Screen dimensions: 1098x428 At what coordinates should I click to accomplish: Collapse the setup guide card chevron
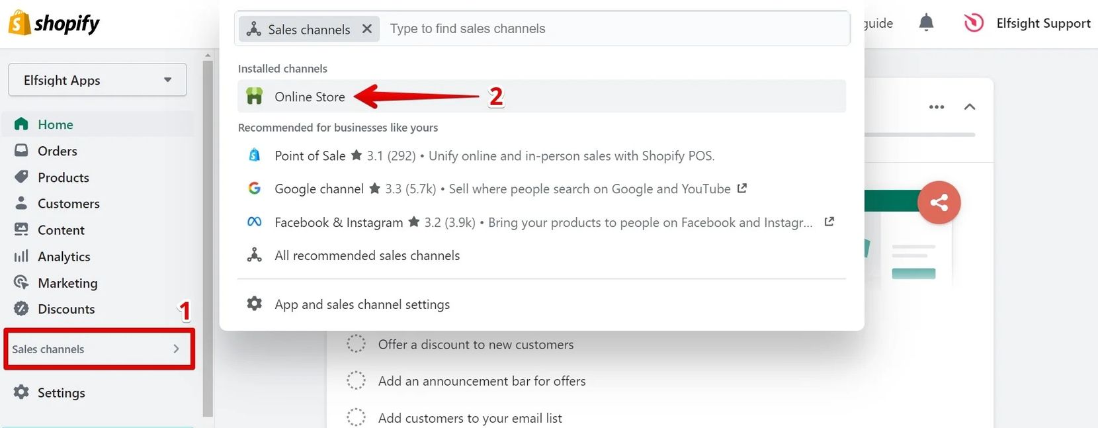click(970, 107)
